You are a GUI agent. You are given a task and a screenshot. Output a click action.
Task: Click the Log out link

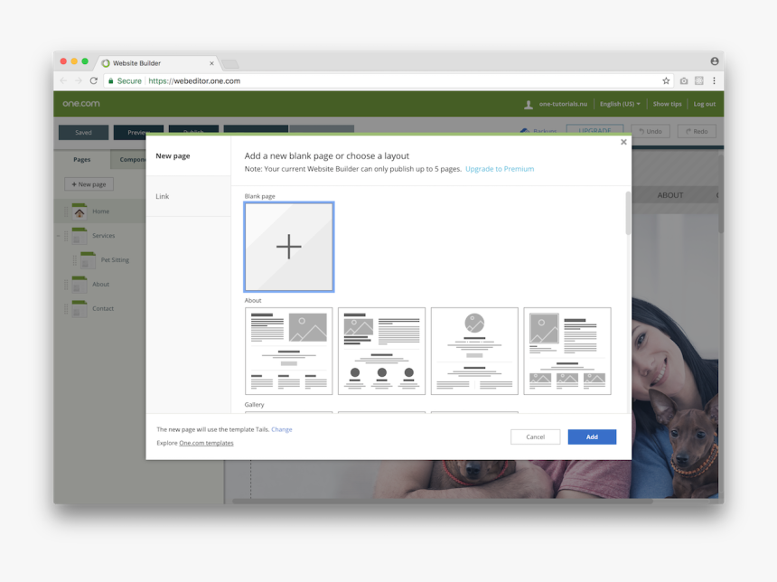[704, 104]
